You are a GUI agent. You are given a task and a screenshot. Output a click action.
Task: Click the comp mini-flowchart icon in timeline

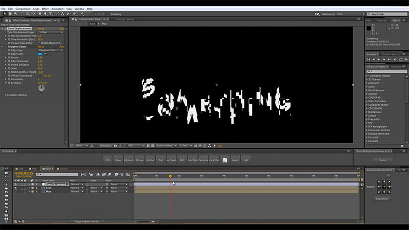(x=83, y=175)
